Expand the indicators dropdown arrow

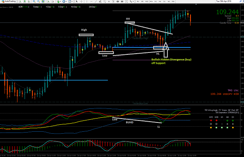coord(61,2)
